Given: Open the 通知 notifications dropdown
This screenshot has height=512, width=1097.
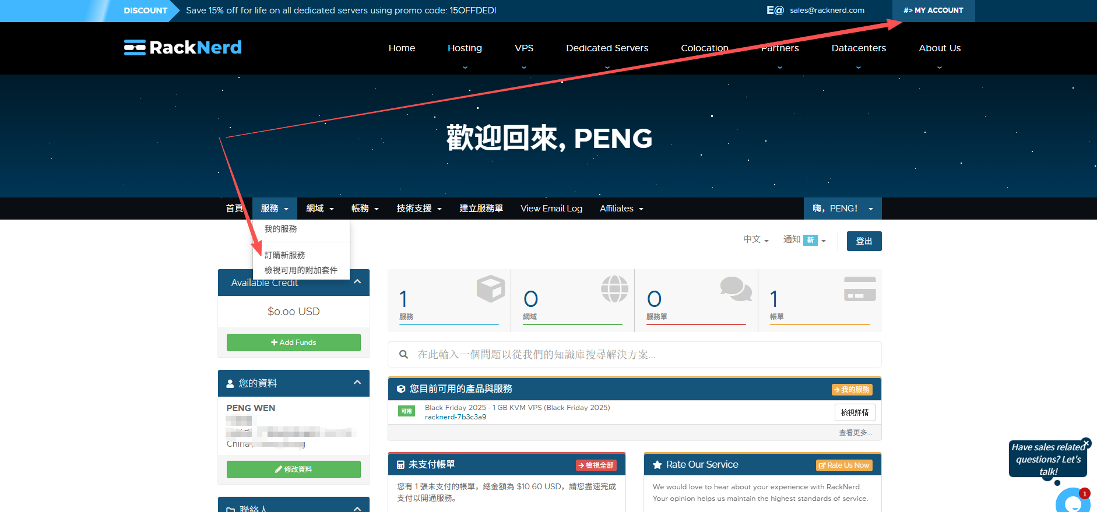Looking at the screenshot, I should tap(804, 239).
